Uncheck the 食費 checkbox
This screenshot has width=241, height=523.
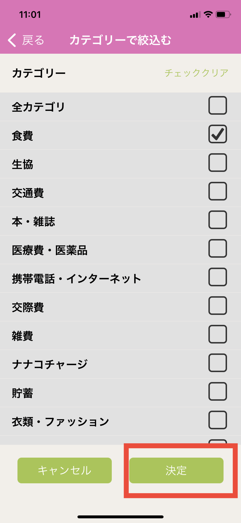217,134
